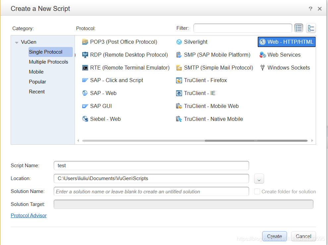Pick the Silverlight protocol icon
Image resolution: width=328 pixels, height=245 pixels.
click(179, 42)
